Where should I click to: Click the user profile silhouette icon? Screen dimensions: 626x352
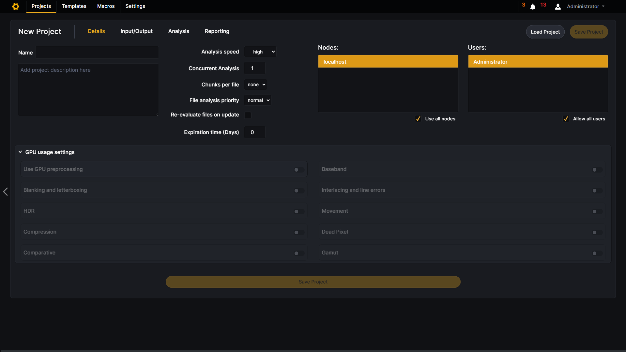click(557, 7)
